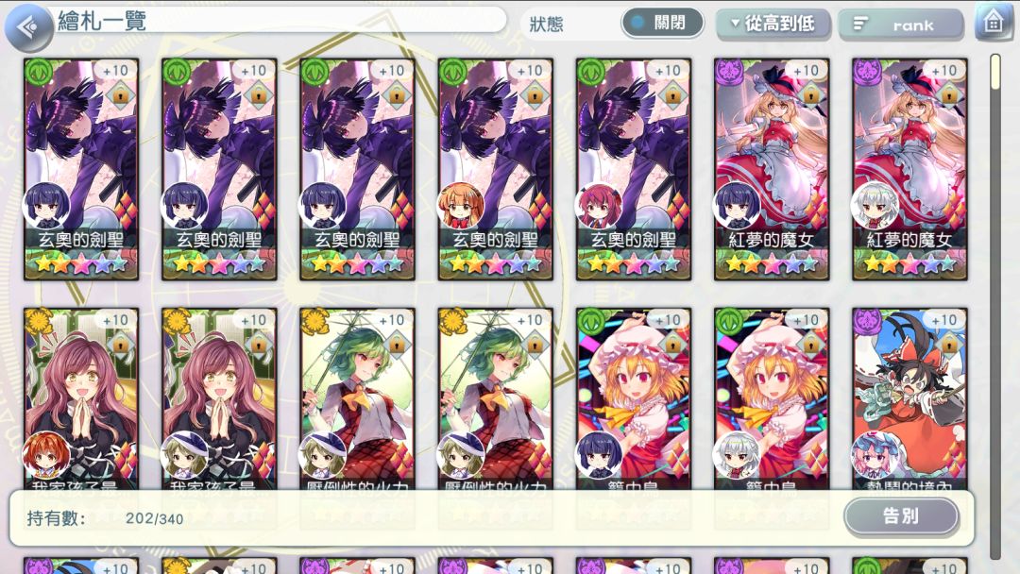Tap the back arrow icon
1020x574 pixels.
pyautogui.click(x=28, y=27)
